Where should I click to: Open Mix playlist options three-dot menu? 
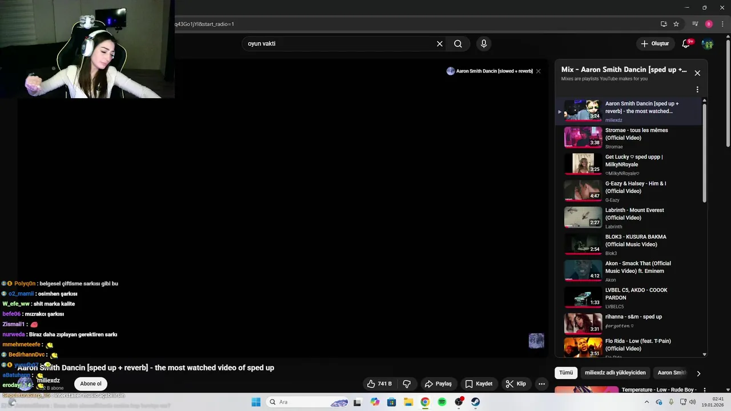[x=697, y=90]
